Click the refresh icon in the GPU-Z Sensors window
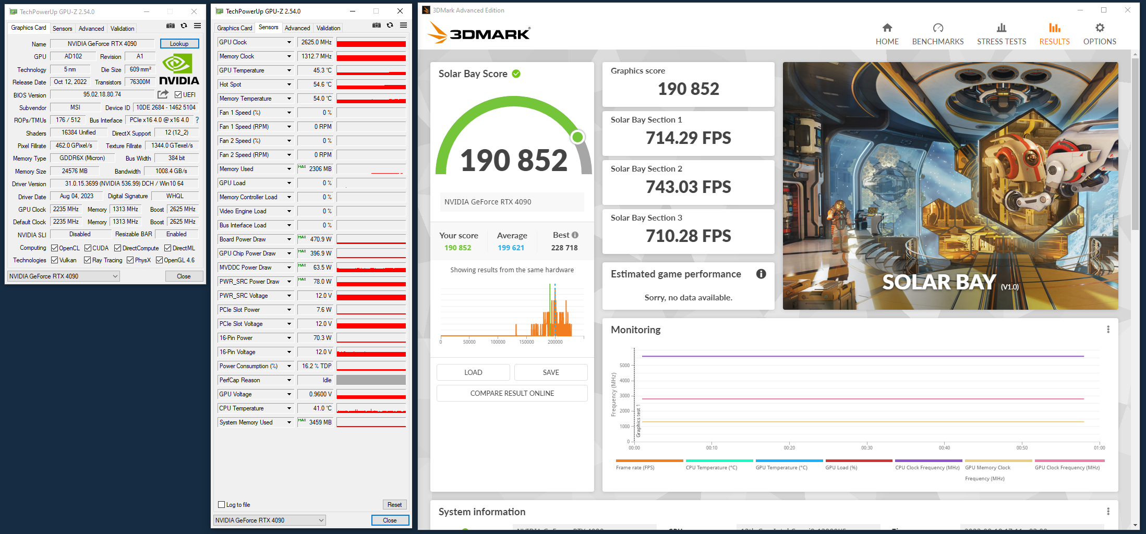Image resolution: width=1146 pixels, height=534 pixels. coord(390,25)
